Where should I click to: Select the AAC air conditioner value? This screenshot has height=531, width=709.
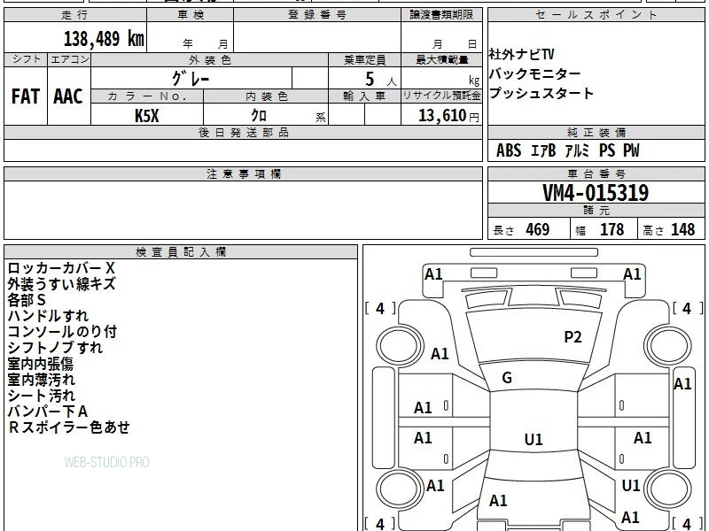[x=68, y=96]
